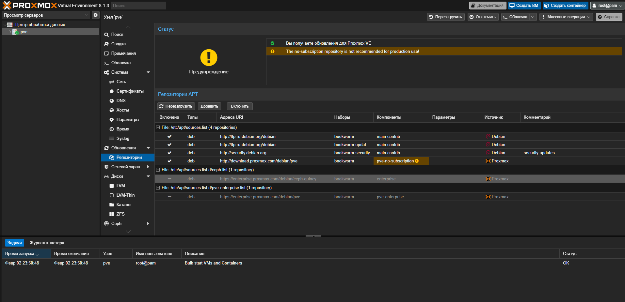This screenshot has width=625, height=302.
Task: Collapse the Центр обработки данных tree node
Action: (x=5, y=25)
